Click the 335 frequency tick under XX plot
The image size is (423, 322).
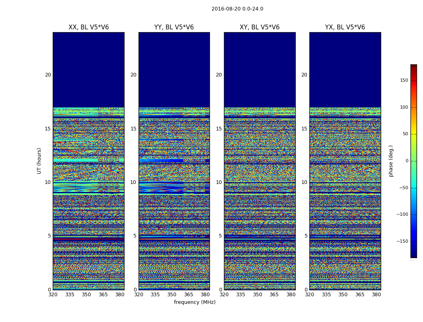coord(70,295)
